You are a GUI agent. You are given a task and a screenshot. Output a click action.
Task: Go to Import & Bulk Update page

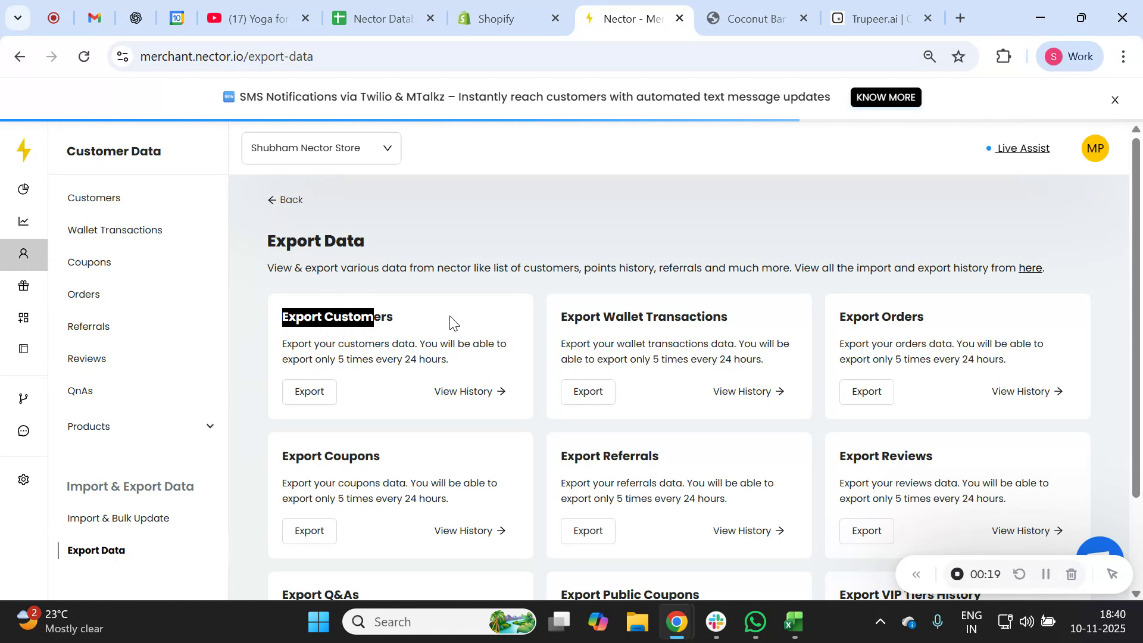coord(118,519)
